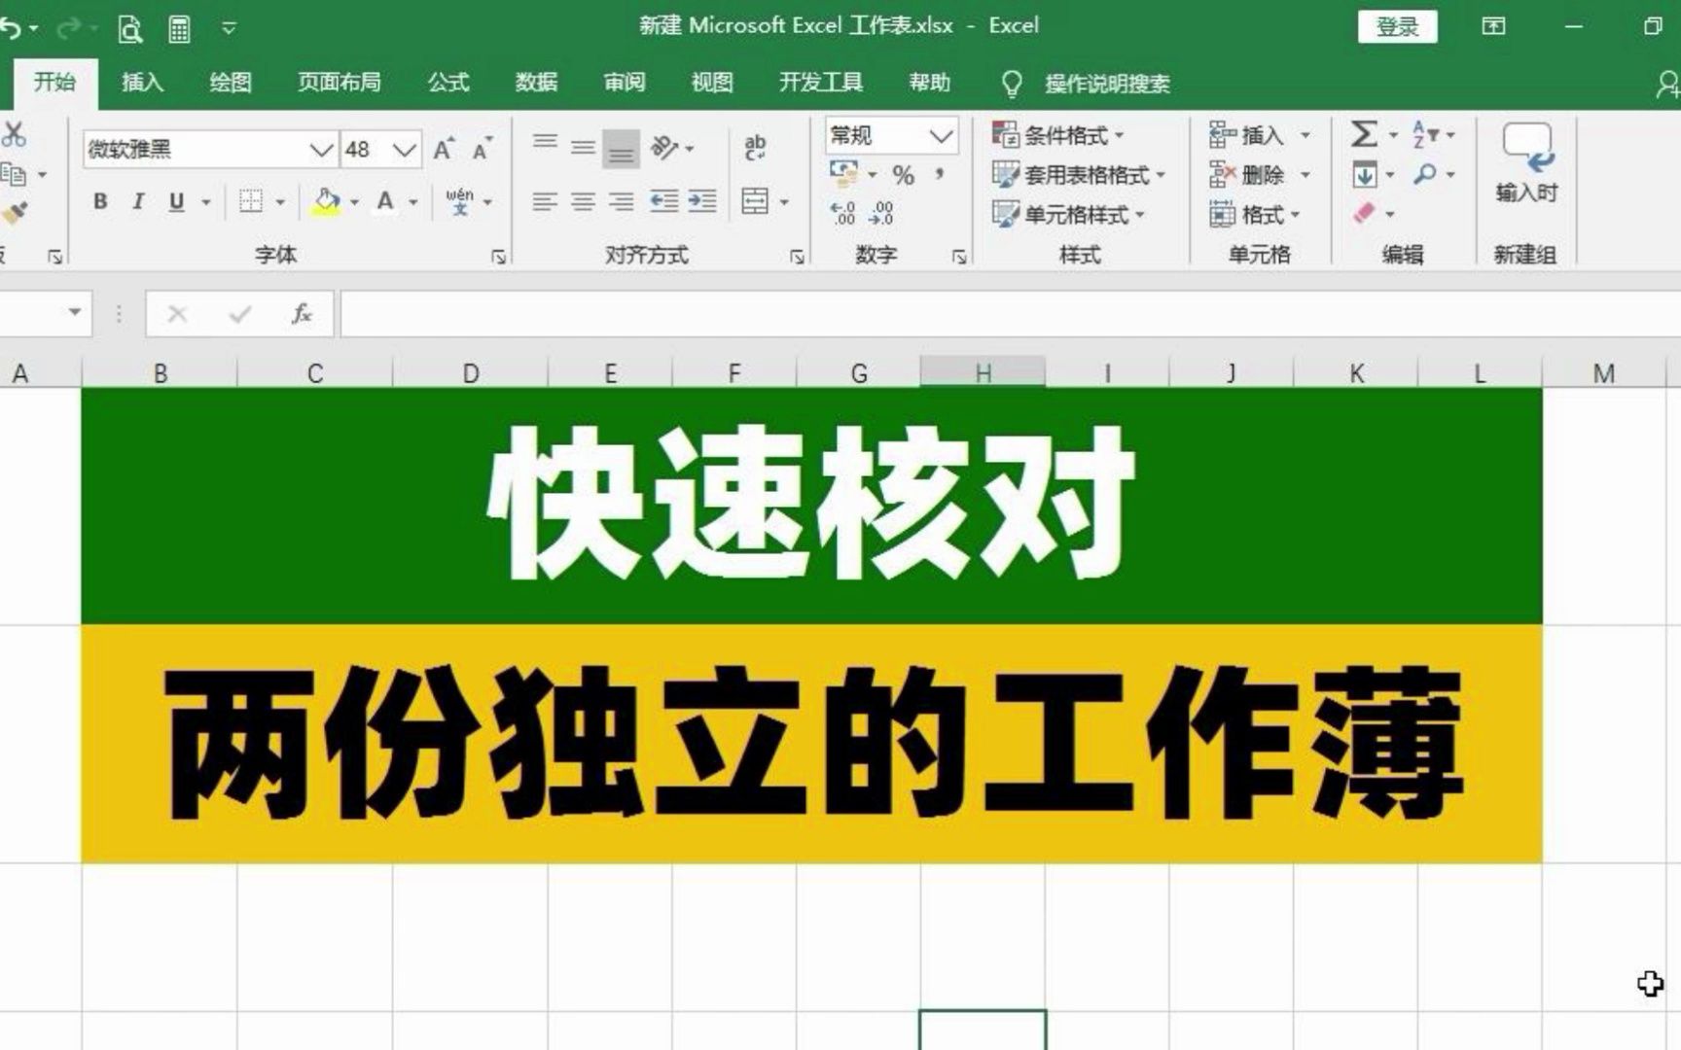Apply Percent Style format
The image size is (1681, 1050).
904,175
